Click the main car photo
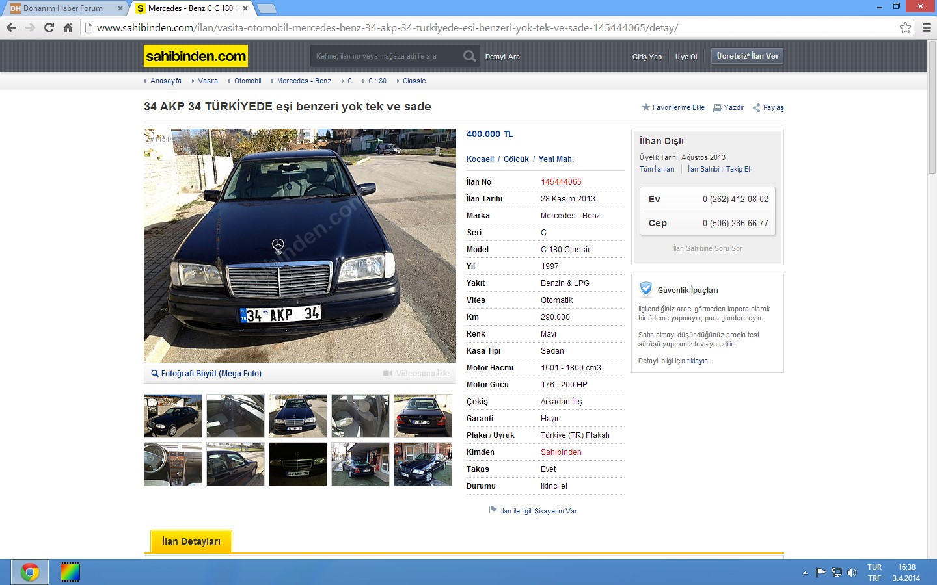937x585 pixels. [x=300, y=245]
